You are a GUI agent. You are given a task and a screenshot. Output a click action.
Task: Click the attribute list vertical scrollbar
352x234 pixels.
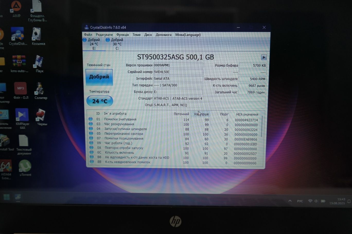coord(262,126)
